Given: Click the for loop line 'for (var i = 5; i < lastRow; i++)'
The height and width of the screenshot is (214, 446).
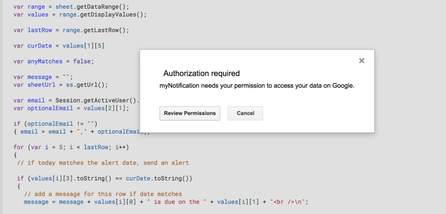Looking at the screenshot, I should point(71,147).
